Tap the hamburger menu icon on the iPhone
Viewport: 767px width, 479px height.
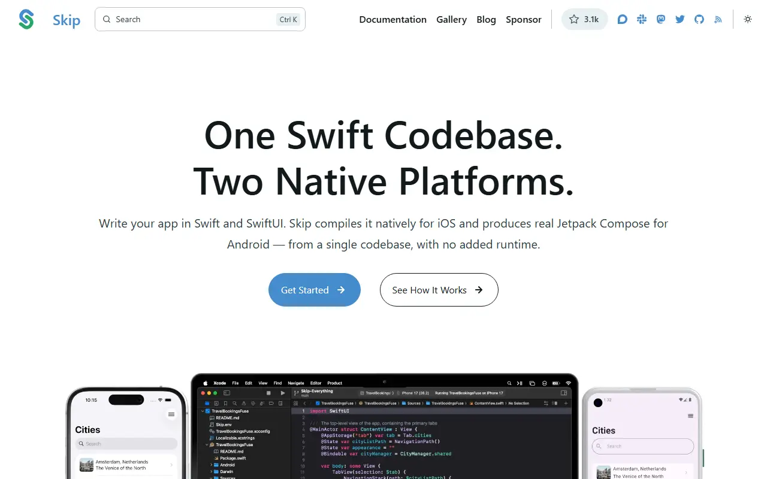pos(171,414)
